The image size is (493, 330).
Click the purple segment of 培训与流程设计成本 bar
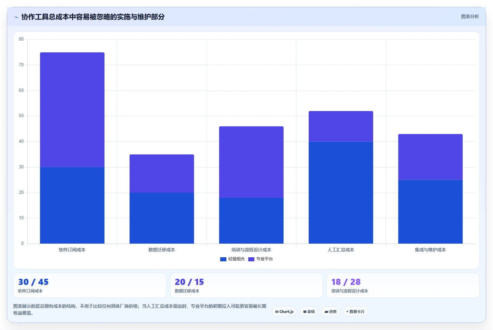251,162
